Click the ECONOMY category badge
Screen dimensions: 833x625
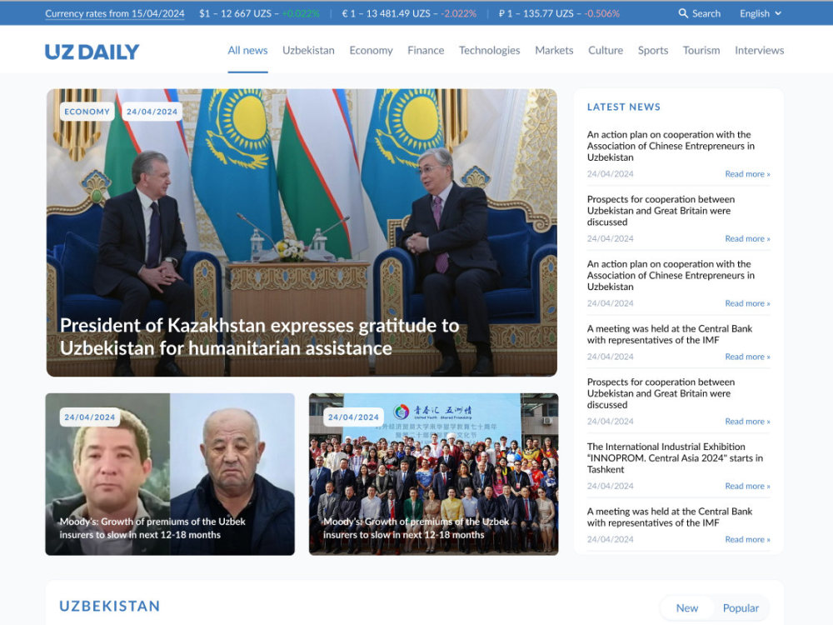pyautogui.click(x=87, y=112)
